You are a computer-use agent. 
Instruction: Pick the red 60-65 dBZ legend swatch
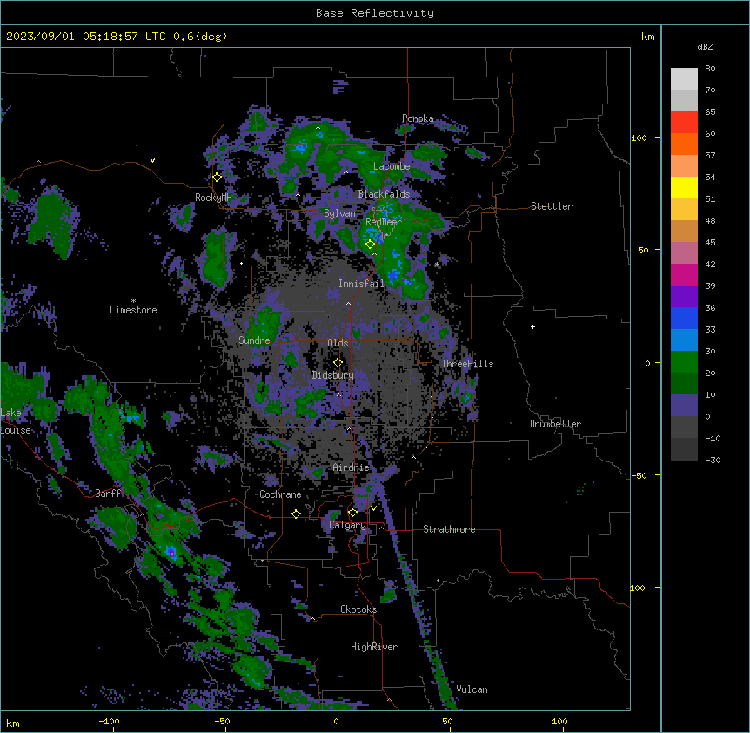(x=684, y=122)
